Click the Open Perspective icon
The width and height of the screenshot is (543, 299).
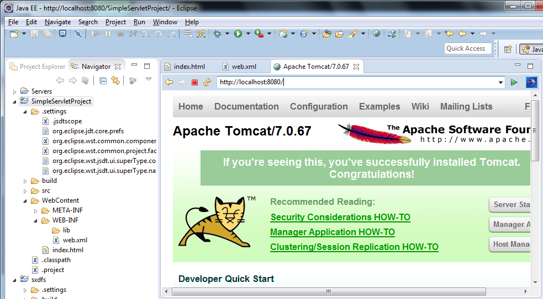coord(508,49)
